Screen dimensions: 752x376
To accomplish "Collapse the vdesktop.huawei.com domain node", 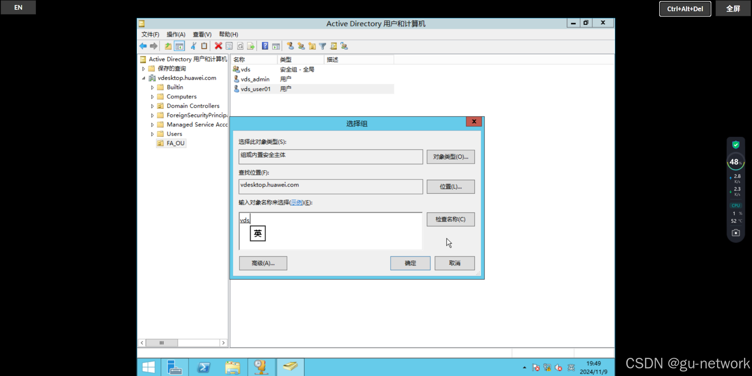I will 143,78.
